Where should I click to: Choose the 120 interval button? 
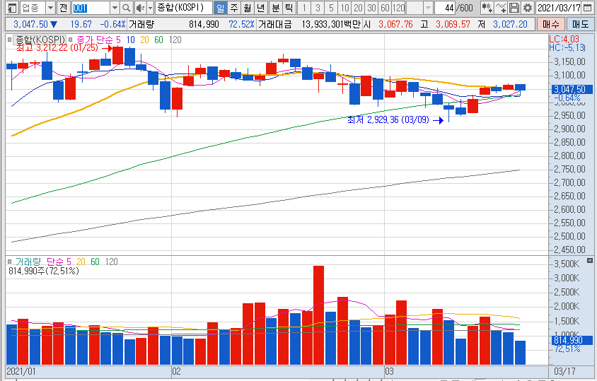tap(398, 7)
